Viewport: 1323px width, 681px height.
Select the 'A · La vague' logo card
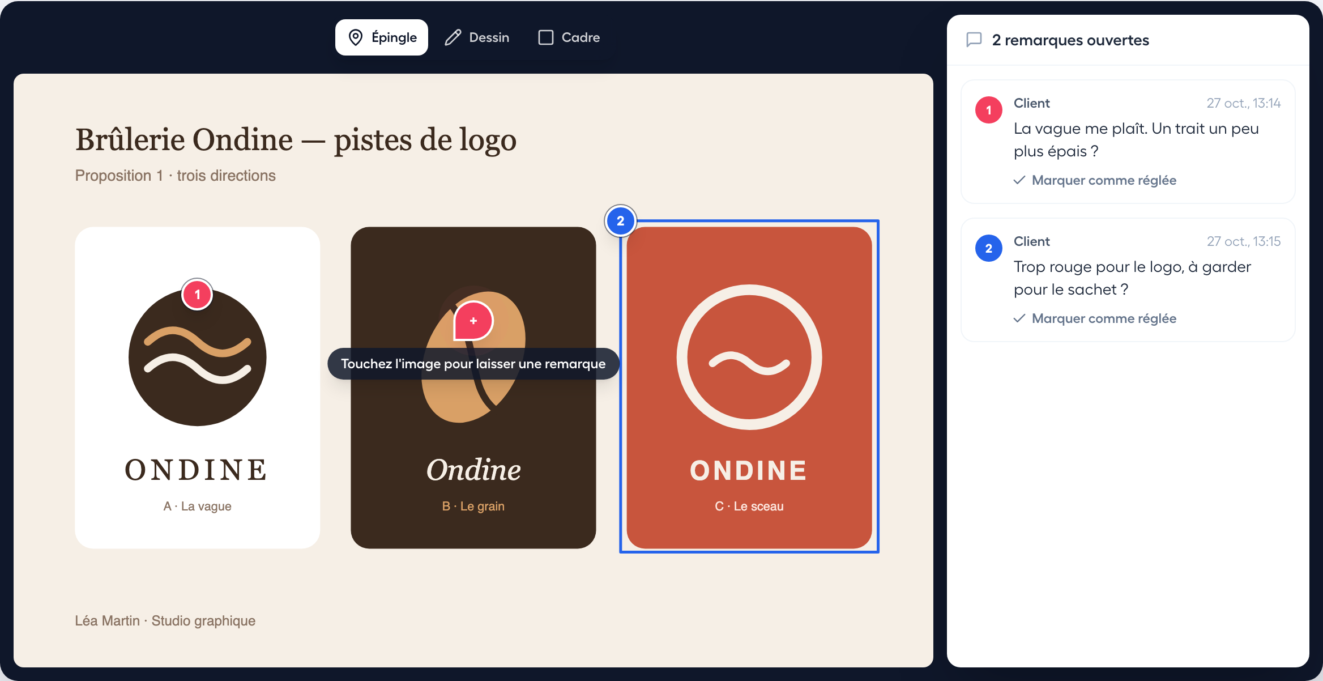click(197, 388)
